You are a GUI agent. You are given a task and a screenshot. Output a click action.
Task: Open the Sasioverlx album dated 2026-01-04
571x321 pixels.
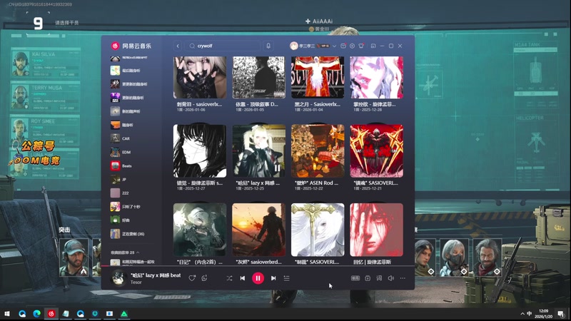[x=318, y=77]
